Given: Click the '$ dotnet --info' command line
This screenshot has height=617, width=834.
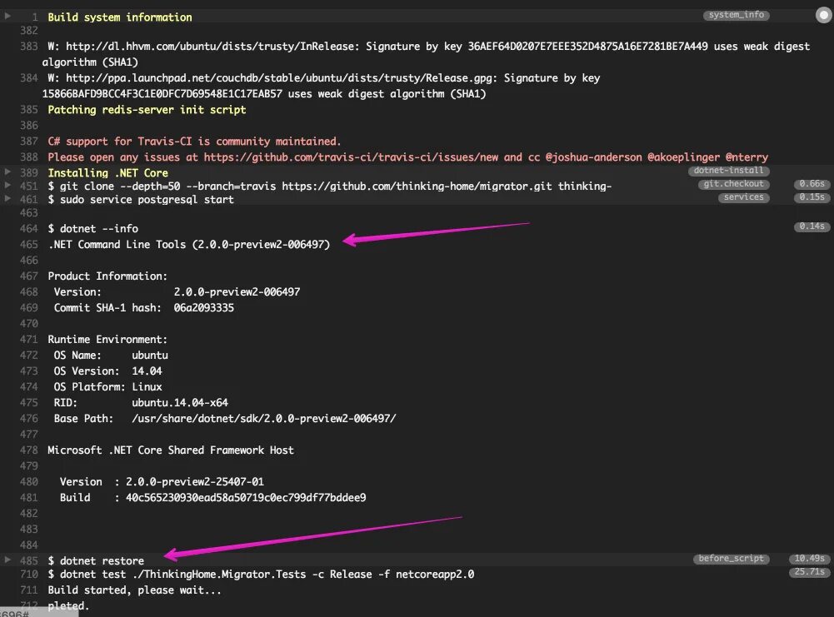Looking at the screenshot, I should tap(93, 228).
